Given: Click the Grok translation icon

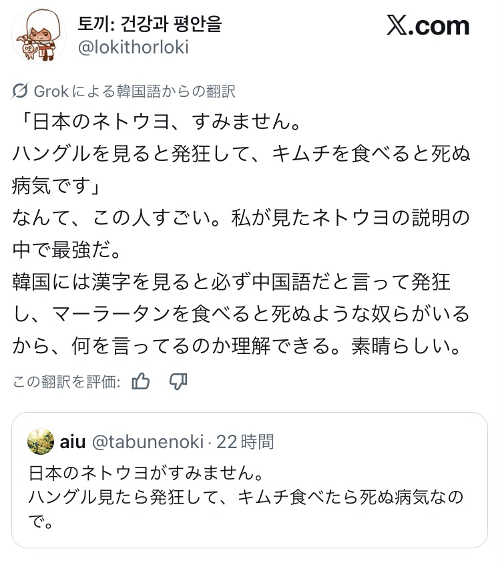Looking at the screenshot, I should [20, 91].
